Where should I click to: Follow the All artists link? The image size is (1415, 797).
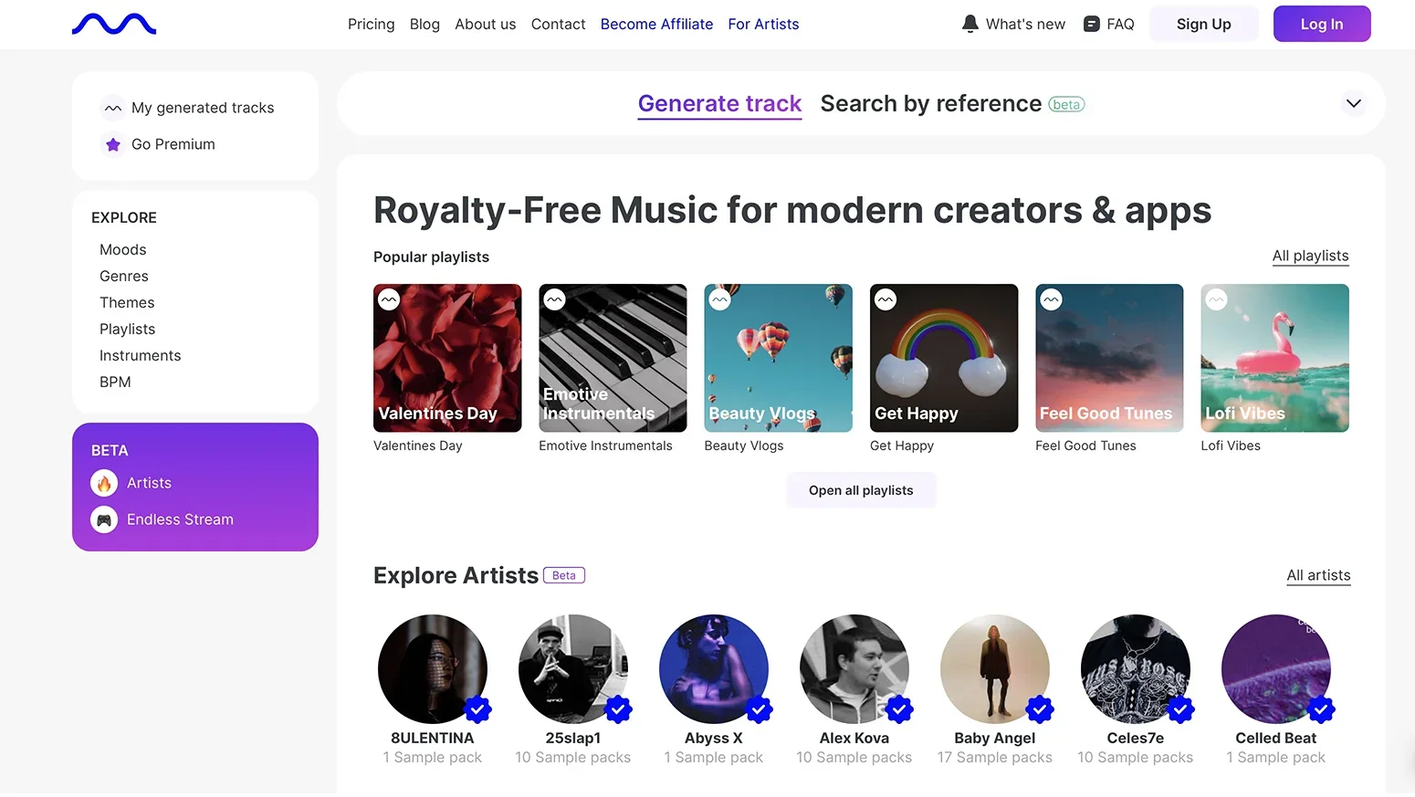[x=1318, y=575]
